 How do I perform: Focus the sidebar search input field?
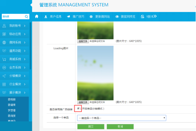tap(13, 17)
